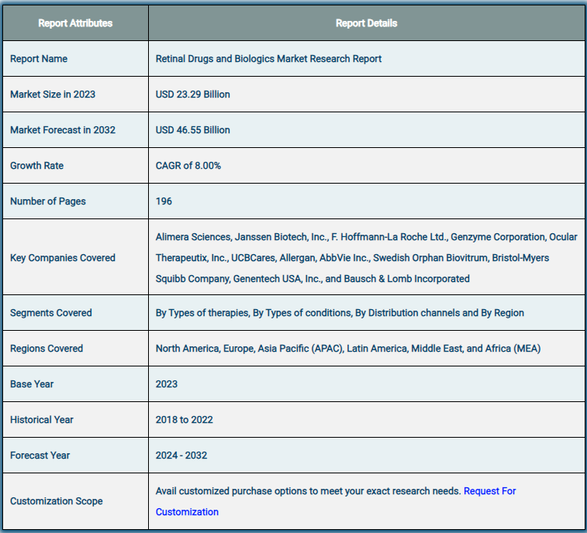The image size is (587, 533).
Task: Select the 2024 - 2032 value
Action: pyautogui.click(x=181, y=456)
